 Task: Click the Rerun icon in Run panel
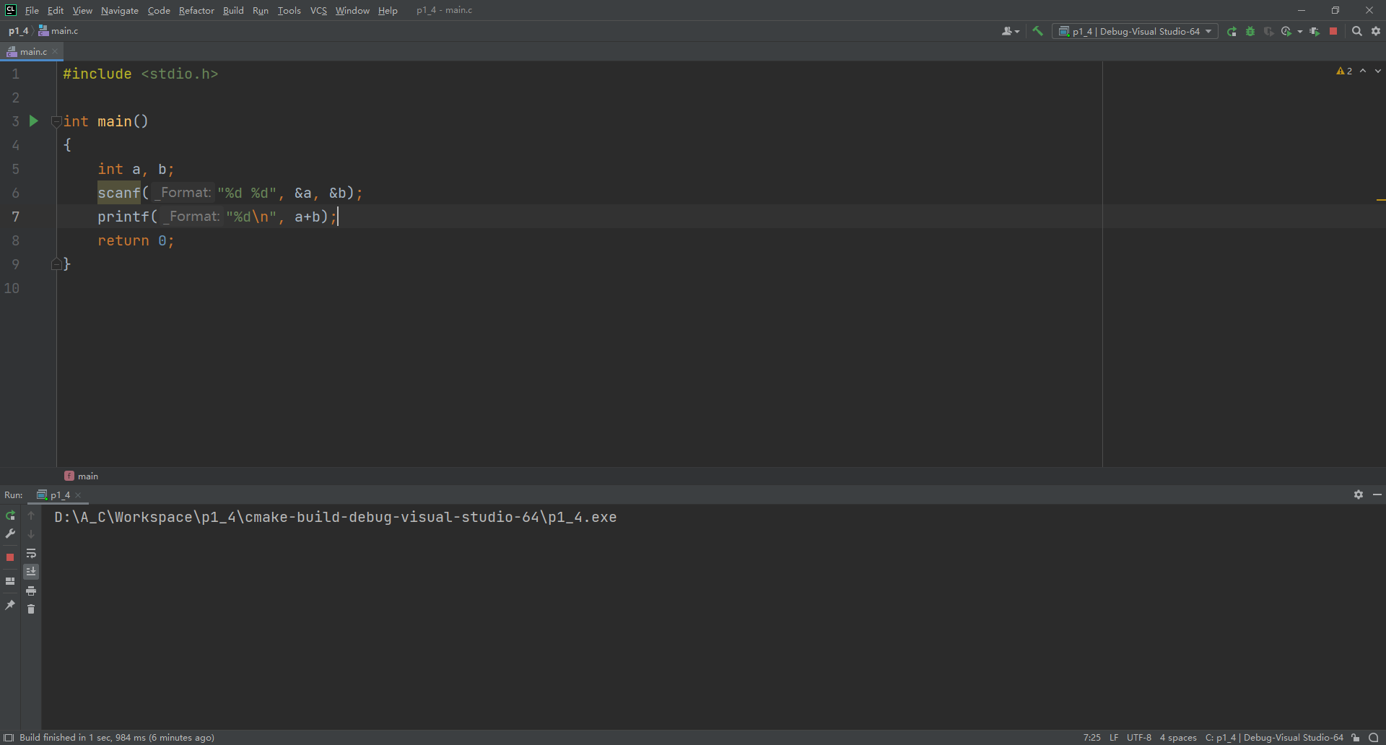pos(10,515)
